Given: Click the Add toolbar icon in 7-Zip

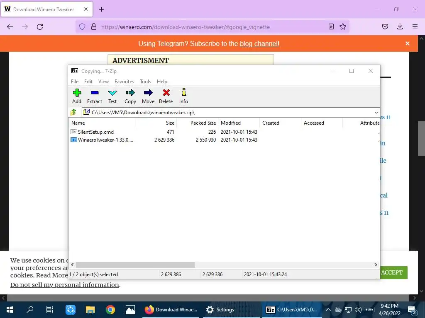Looking at the screenshot, I should [77, 96].
